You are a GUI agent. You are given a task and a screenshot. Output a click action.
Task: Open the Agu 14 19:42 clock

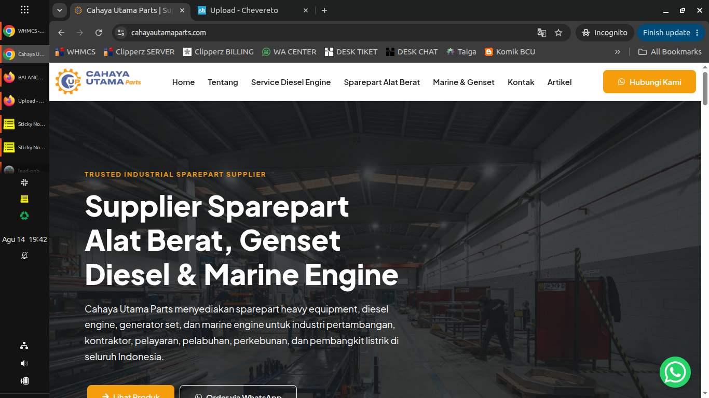click(24, 239)
